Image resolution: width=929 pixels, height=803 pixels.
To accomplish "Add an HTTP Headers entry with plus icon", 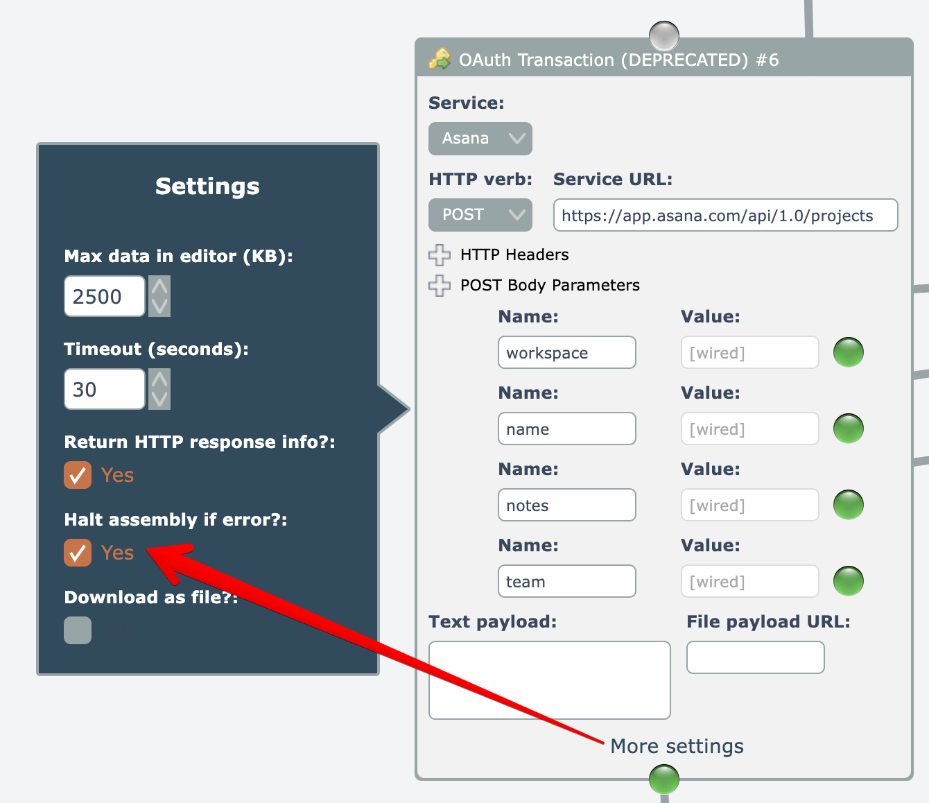I will click(x=439, y=255).
